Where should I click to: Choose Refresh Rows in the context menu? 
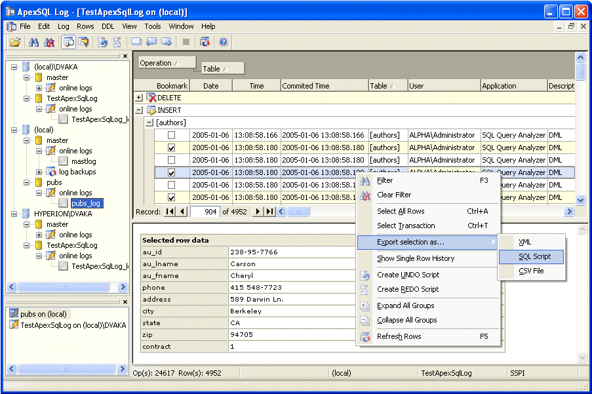(429, 336)
